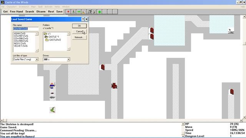Click the map horizontal scrollbar left arrow
246x138 pixels.
[2, 120]
